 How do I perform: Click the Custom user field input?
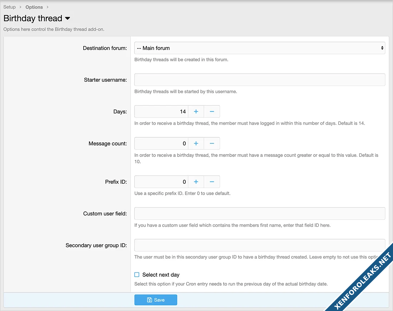[259, 213]
